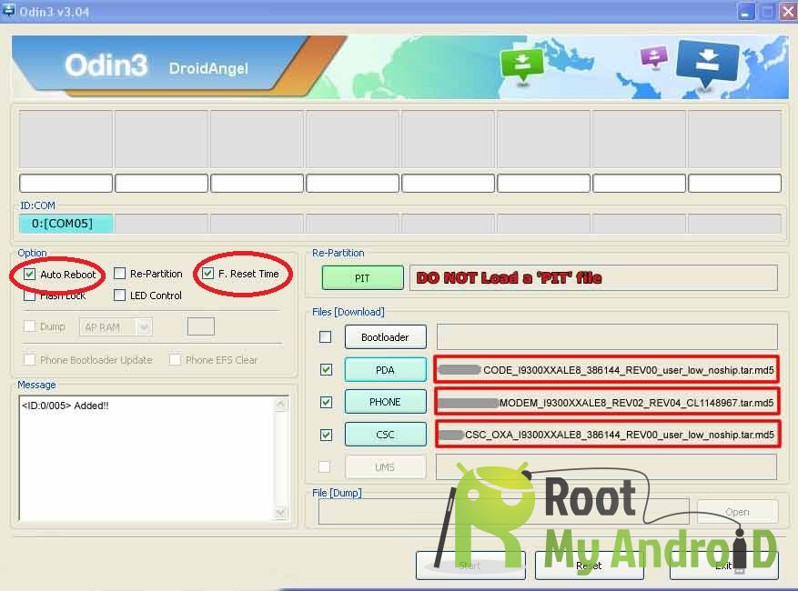Click the purple speech bubble icon
798x591 pixels.
(653, 57)
